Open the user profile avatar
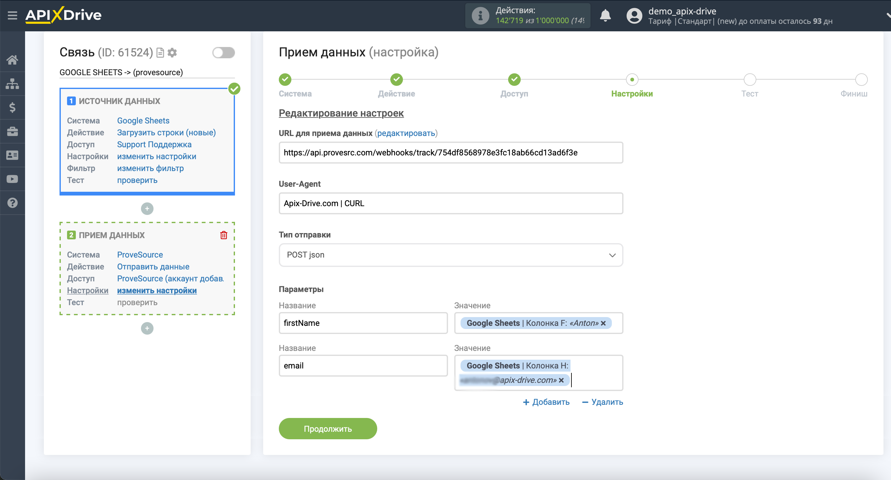The height and width of the screenshot is (480, 891). click(x=634, y=16)
